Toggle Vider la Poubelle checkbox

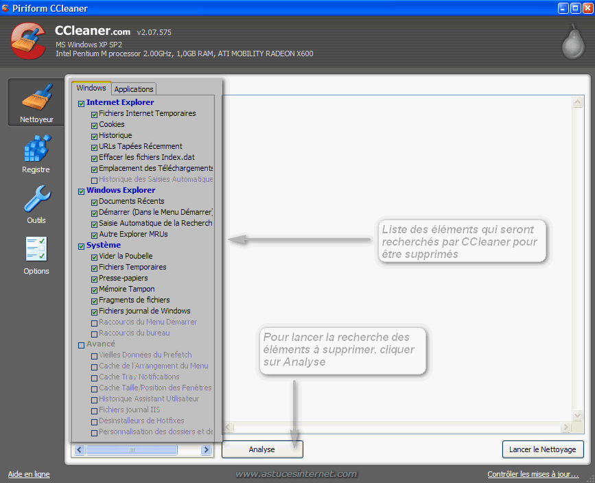tap(94, 258)
